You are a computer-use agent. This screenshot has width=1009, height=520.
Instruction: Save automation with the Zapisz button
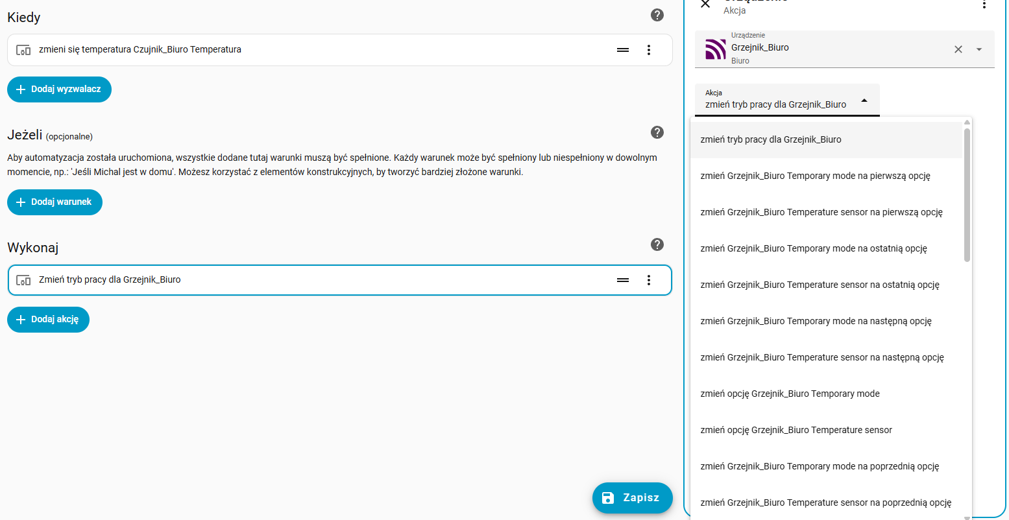(x=632, y=498)
